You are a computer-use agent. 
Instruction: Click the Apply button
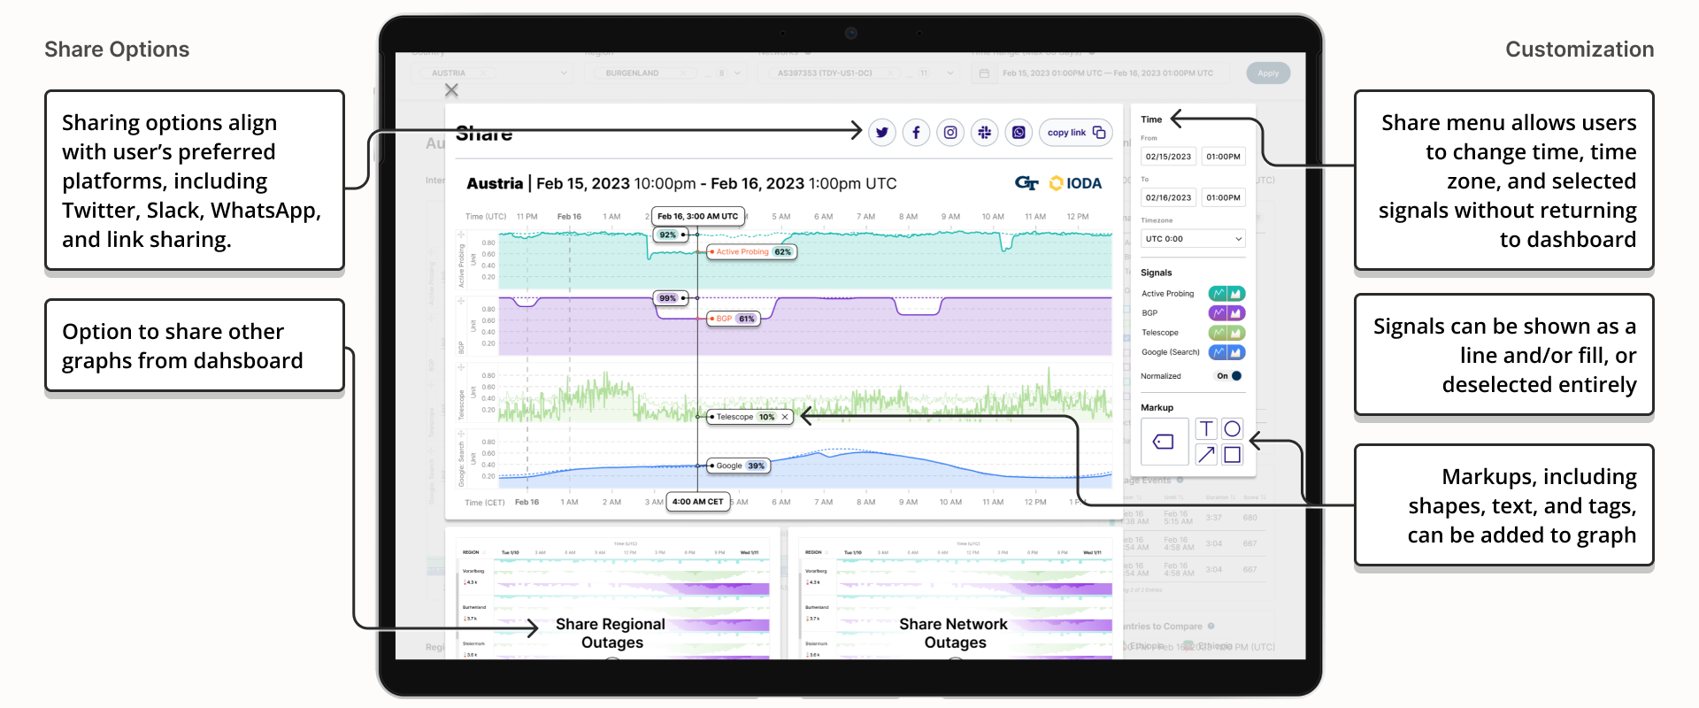(x=1268, y=73)
